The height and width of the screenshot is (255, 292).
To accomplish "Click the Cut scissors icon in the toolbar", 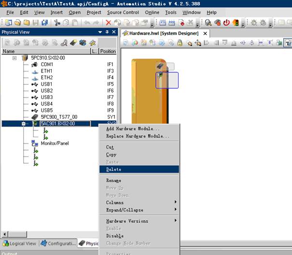I will 57,22.
